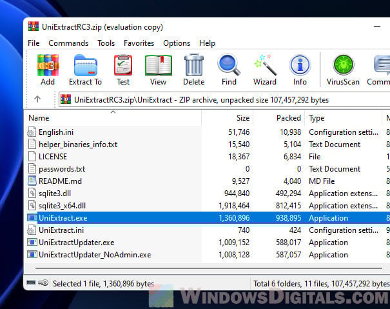Open the View book icon
390x309 pixels.
click(x=158, y=65)
